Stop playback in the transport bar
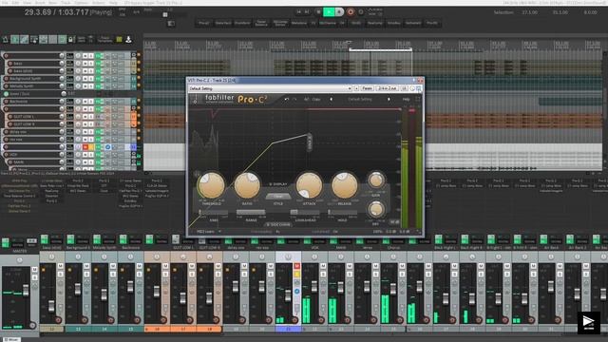 (319, 12)
